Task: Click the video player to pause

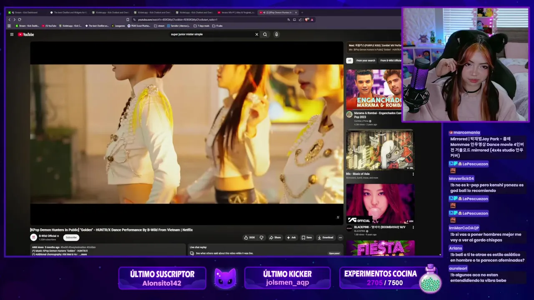Action: click(x=186, y=133)
